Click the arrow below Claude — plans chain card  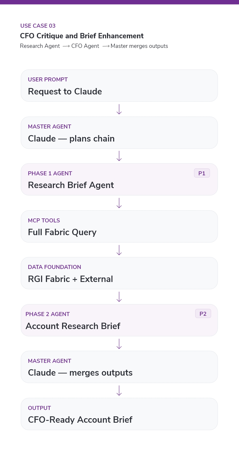tap(119, 156)
